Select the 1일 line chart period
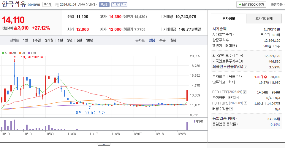The height and width of the screenshot is (148, 285). 26,40
